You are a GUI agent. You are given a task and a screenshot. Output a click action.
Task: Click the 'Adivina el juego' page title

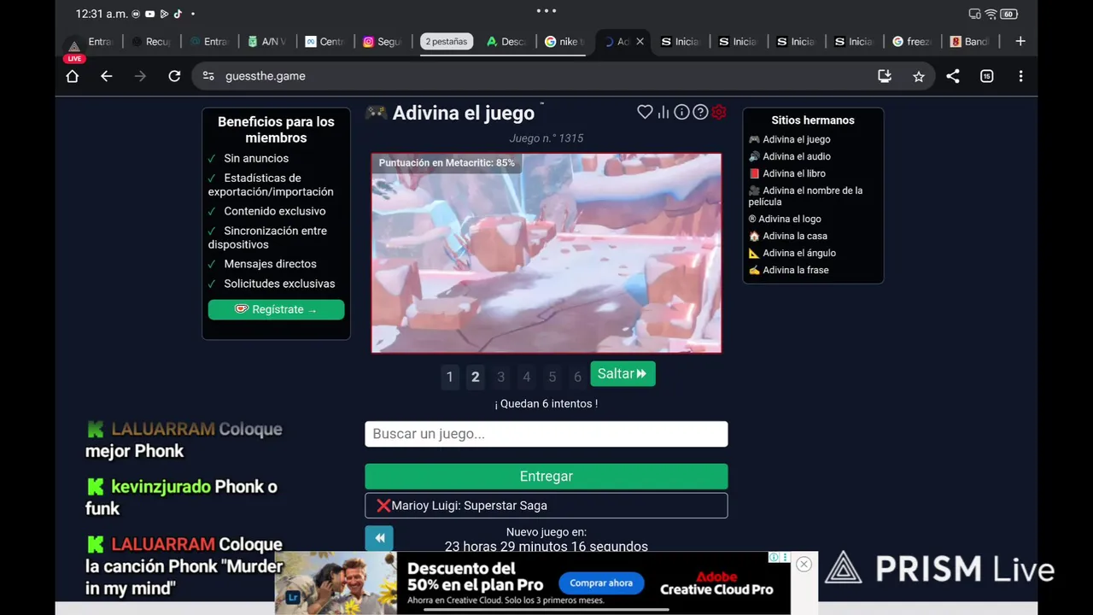(x=463, y=113)
